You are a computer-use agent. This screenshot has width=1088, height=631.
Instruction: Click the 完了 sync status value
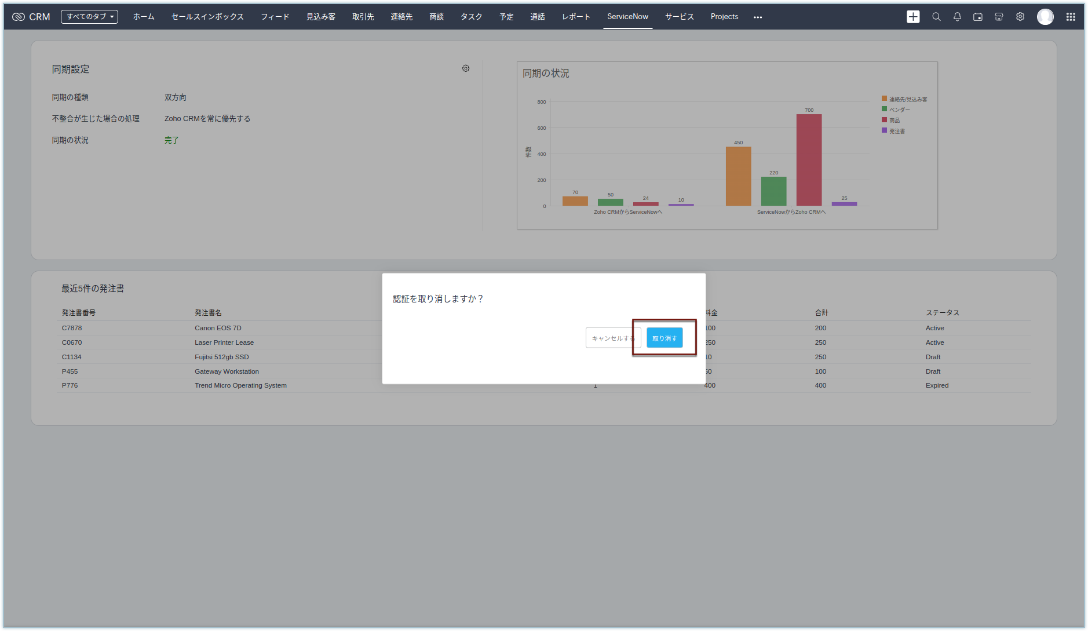[171, 140]
